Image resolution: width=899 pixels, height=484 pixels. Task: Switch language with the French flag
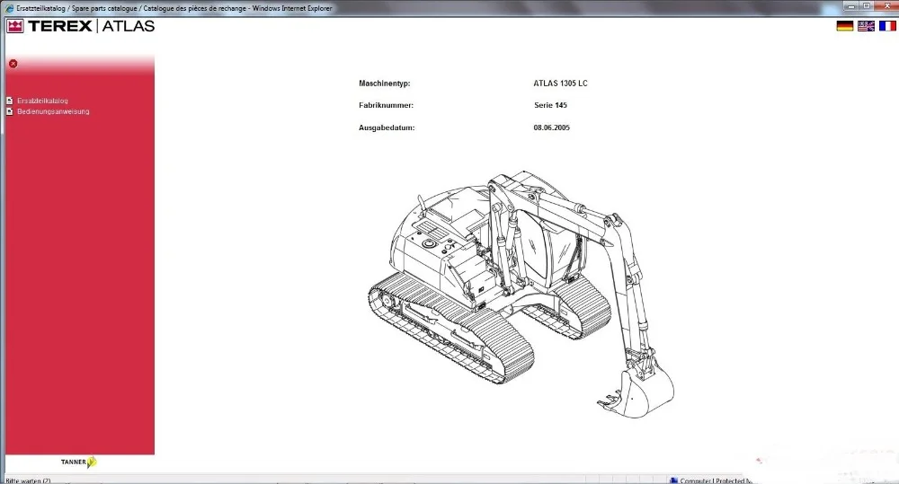point(887,26)
